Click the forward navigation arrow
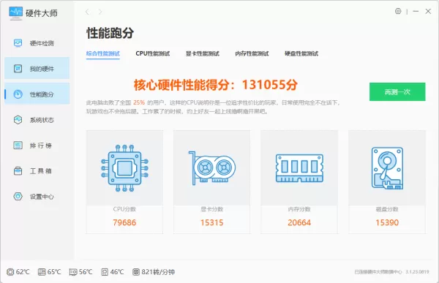Viewport: 439px width, 283px height. click(100, 12)
